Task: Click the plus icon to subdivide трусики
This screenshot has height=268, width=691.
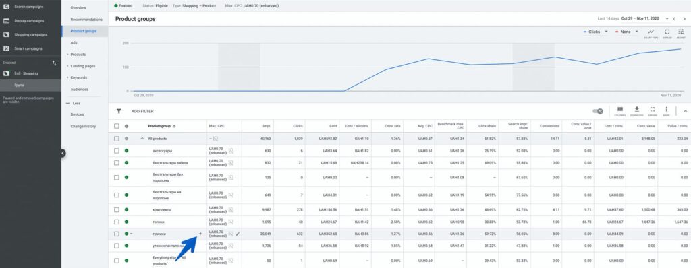Action: 200,234
